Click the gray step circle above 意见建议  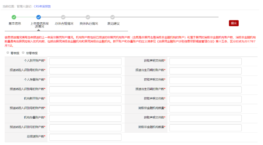coord(112,17)
